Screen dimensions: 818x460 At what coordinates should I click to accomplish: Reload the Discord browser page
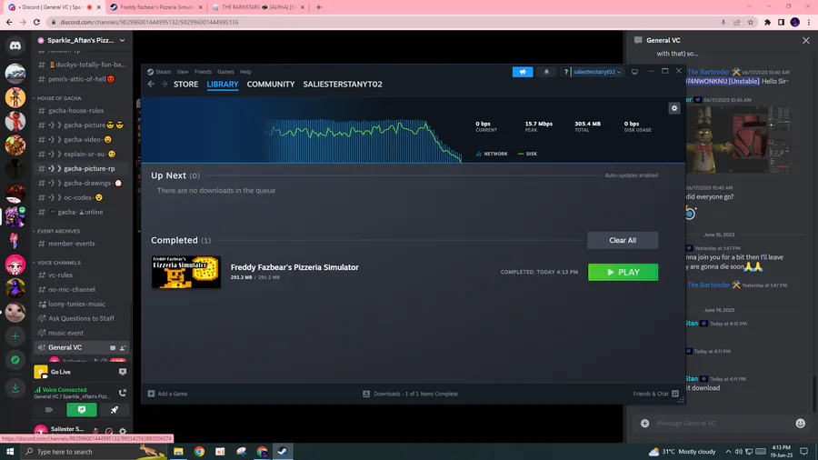[36, 23]
